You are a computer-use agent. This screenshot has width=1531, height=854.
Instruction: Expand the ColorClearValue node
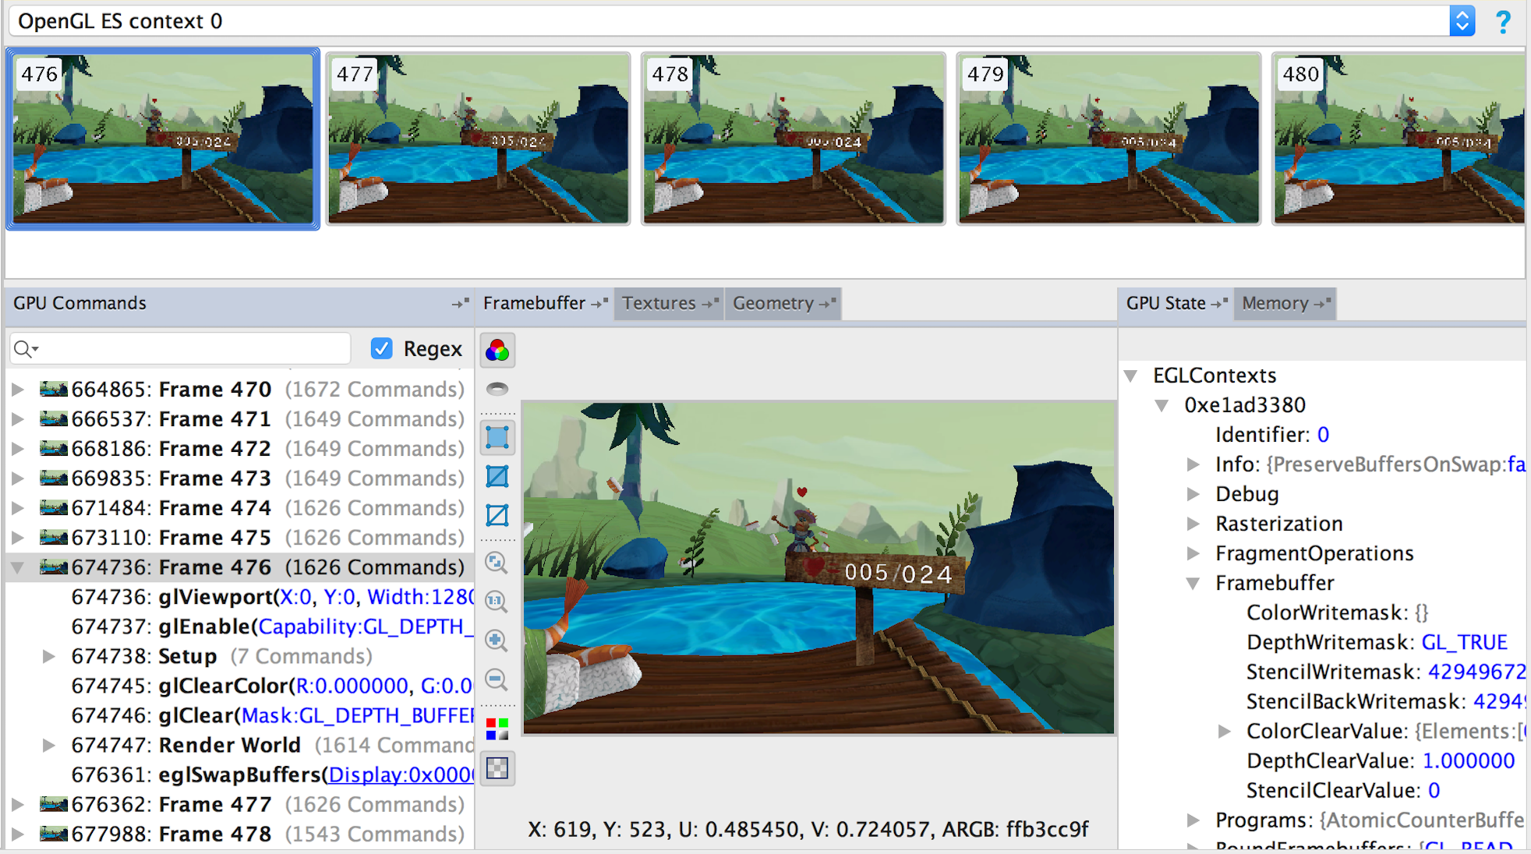pos(1225,731)
